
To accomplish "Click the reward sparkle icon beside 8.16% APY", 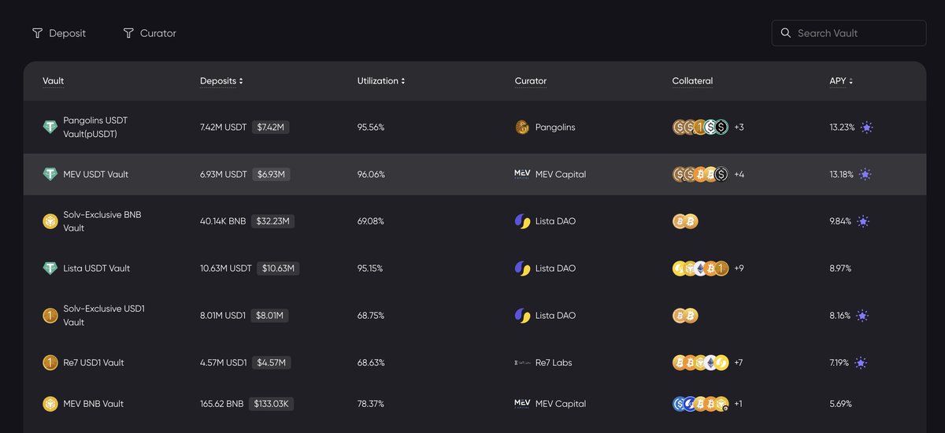I will [x=862, y=316].
